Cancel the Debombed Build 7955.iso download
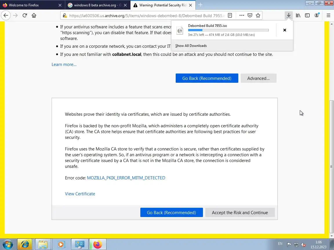 click(285, 30)
